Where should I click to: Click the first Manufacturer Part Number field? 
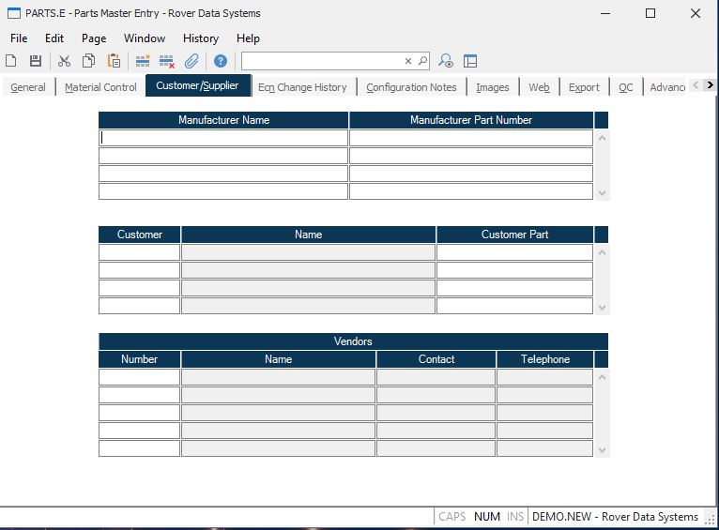pyautogui.click(x=470, y=138)
